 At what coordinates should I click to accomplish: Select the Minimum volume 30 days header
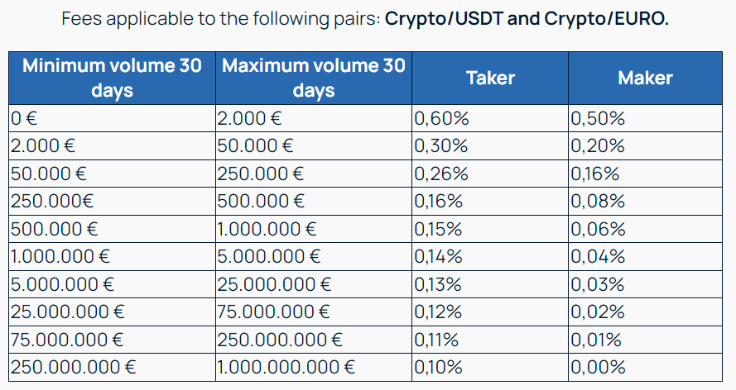click(112, 78)
